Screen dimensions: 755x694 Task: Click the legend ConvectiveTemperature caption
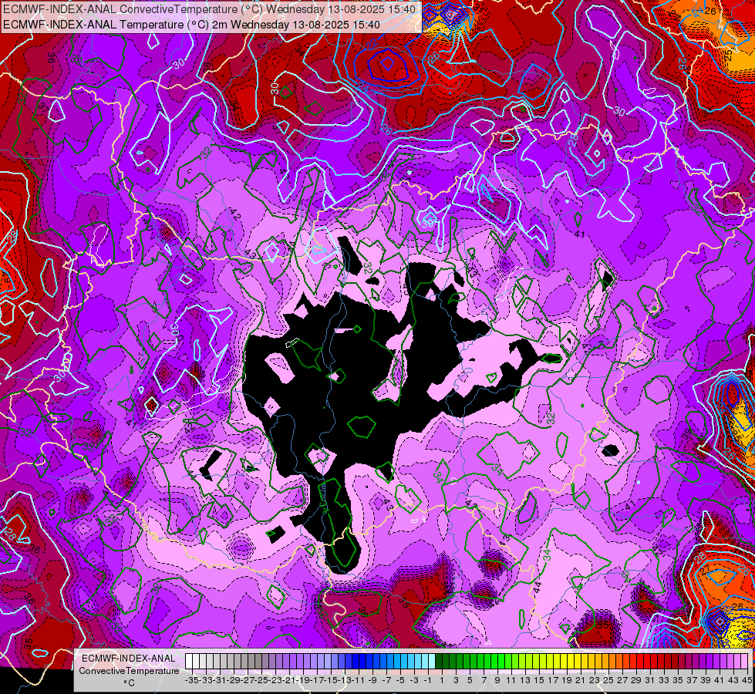[129, 671]
